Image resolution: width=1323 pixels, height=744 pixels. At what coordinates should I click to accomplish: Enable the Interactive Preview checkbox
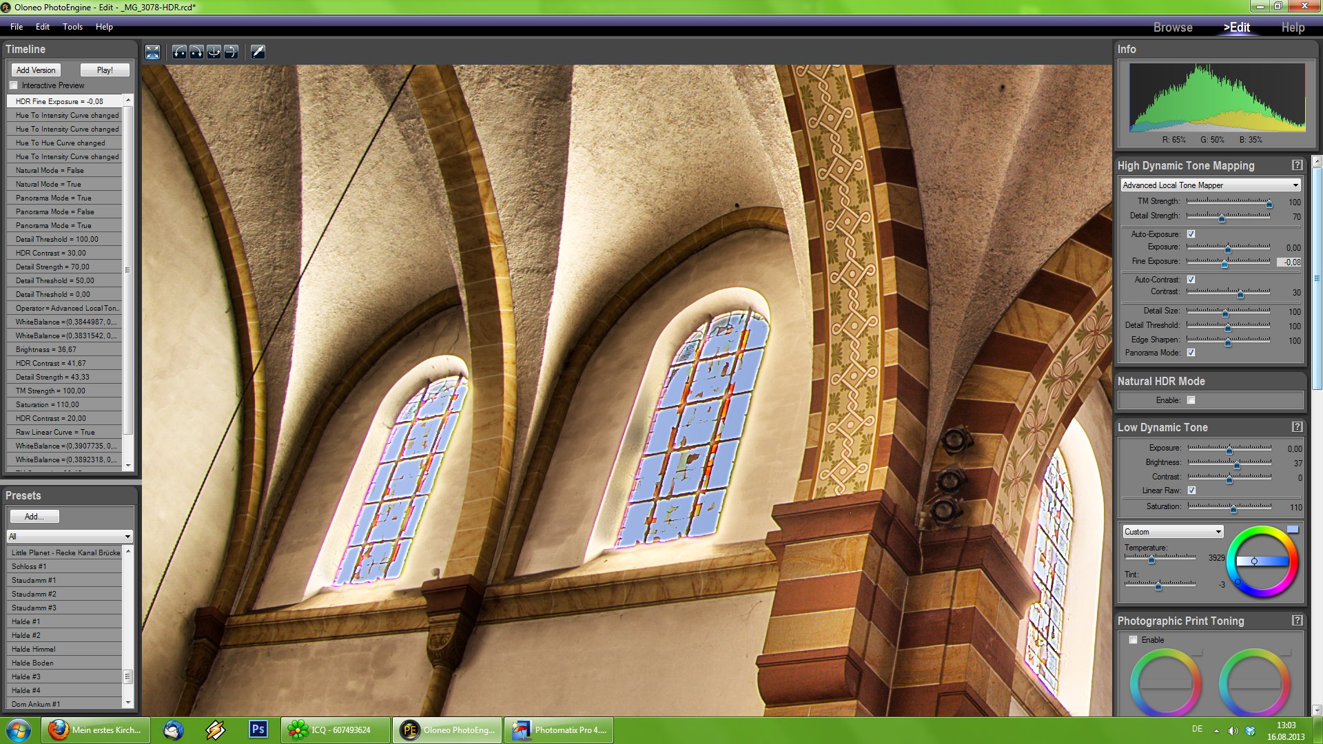[14, 85]
